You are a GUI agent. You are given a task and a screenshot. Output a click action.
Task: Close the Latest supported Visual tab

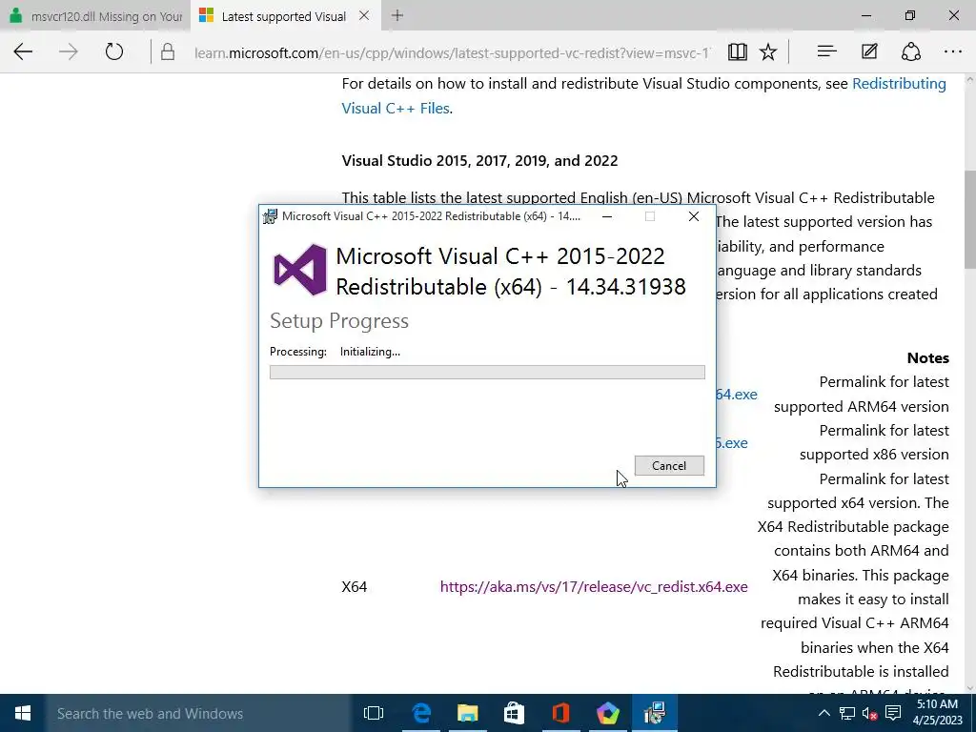point(364,15)
